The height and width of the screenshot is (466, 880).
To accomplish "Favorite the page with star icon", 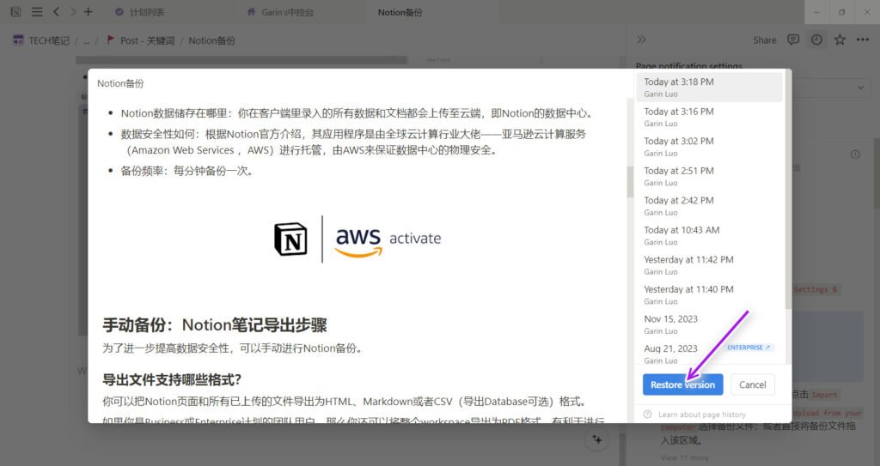I will [840, 39].
